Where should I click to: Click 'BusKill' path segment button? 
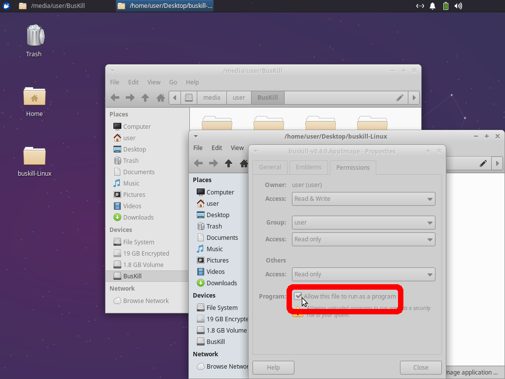click(x=267, y=98)
